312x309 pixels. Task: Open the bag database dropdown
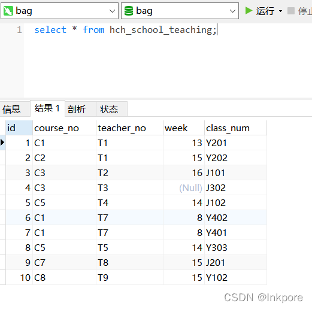[232, 11]
